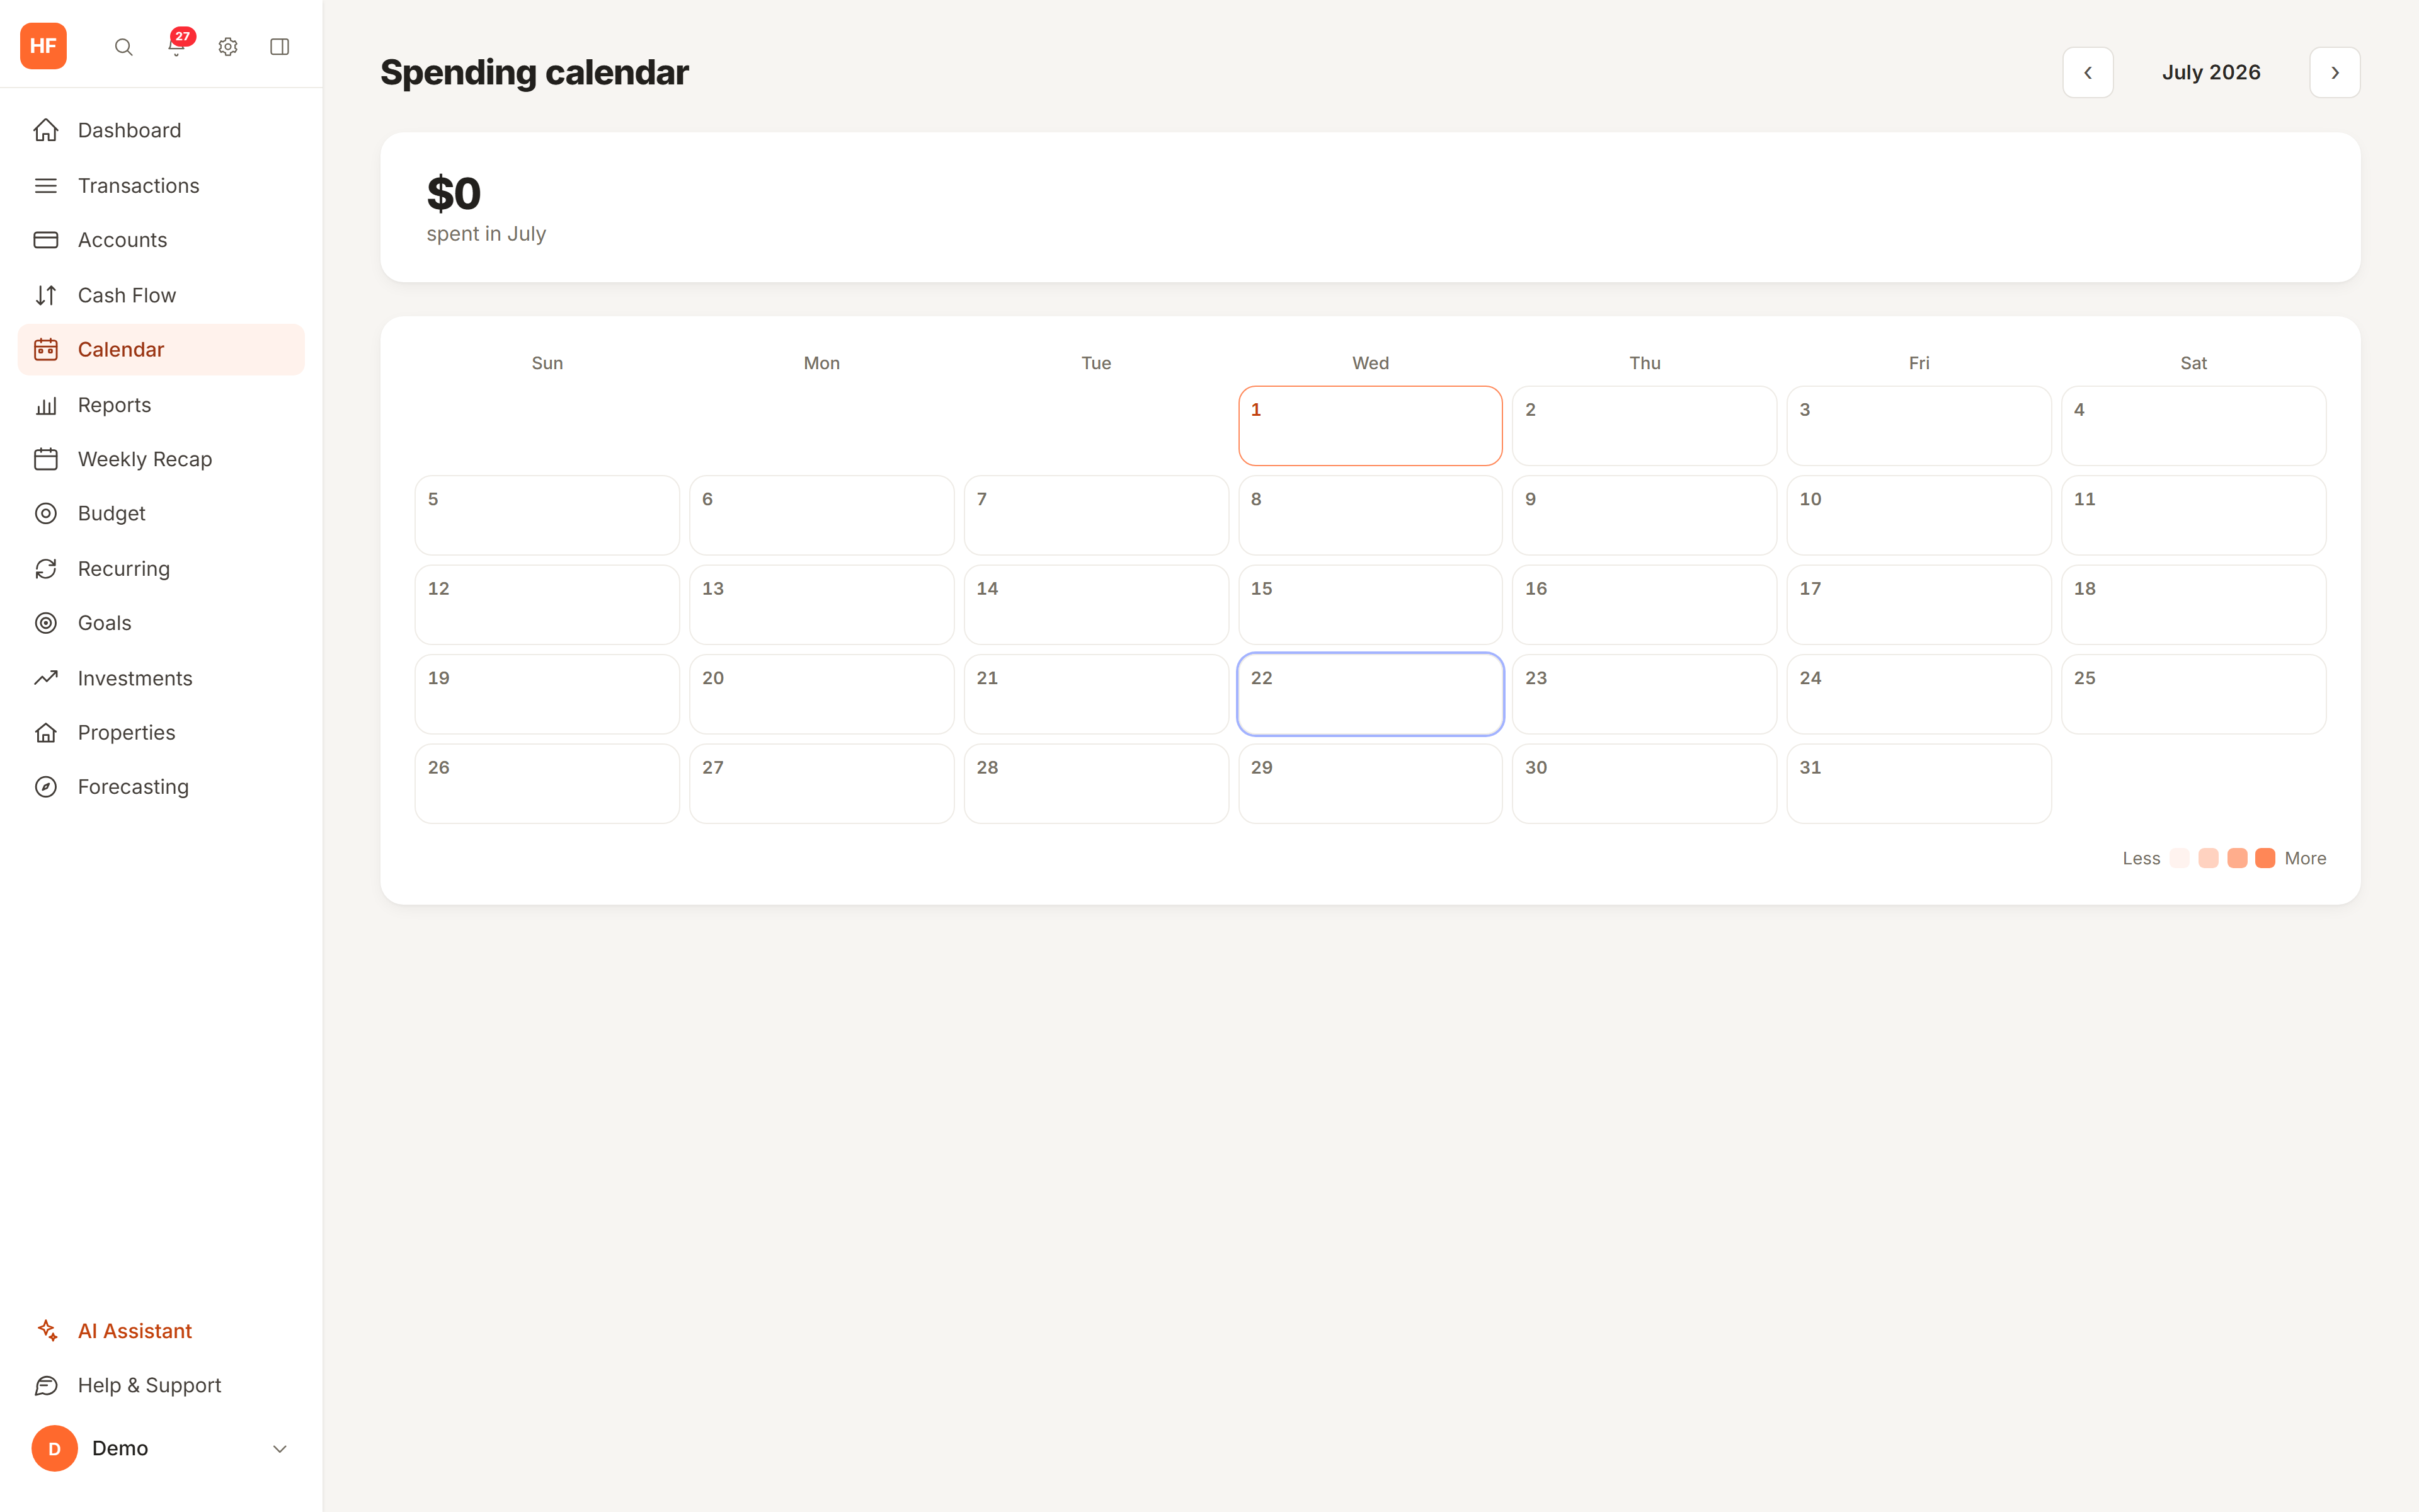Launch the AI Assistant
Image resolution: width=2419 pixels, height=1512 pixels.
click(x=161, y=1331)
